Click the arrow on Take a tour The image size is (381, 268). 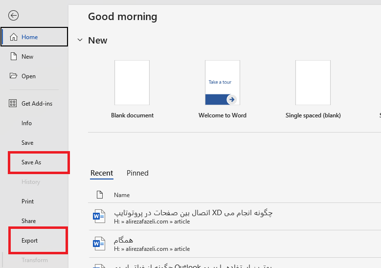tap(232, 99)
